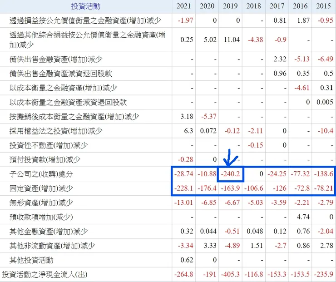Click the -13.01 value in 2021
This screenshot has height=282, width=336.
click(x=184, y=203)
